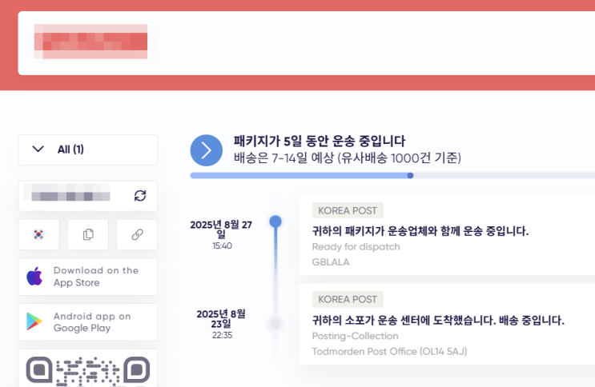Click the Apple logo icon

click(34, 277)
